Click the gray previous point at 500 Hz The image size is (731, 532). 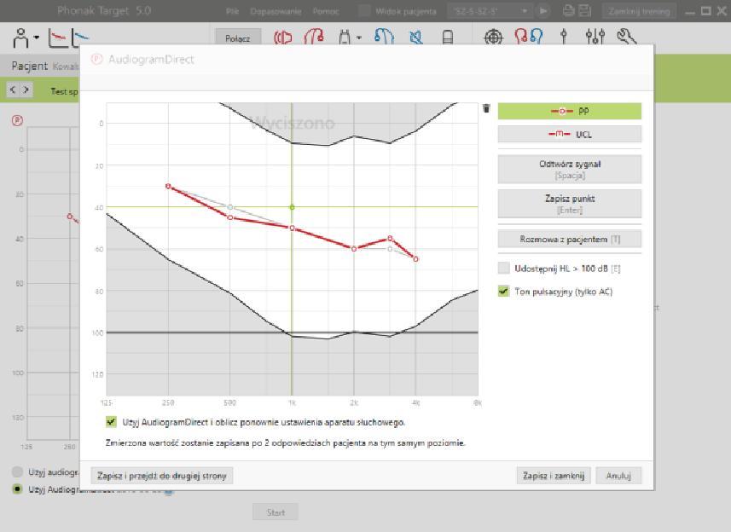point(230,207)
